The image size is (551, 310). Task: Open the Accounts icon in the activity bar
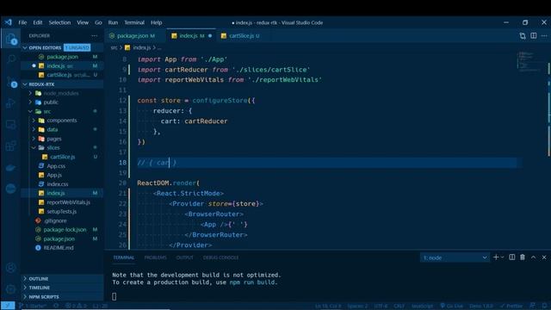tap(10, 268)
